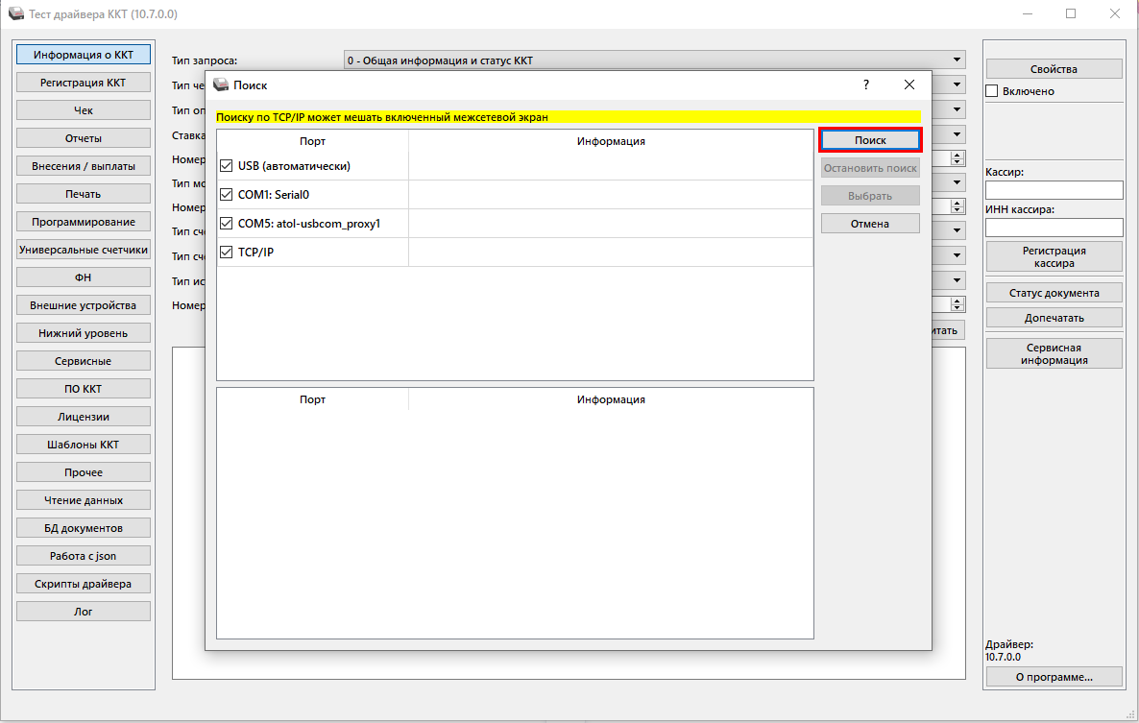The height and width of the screenshot is (723, 1139).
Task: Open the Регистрация ККТ section
Action: (84, 83)
